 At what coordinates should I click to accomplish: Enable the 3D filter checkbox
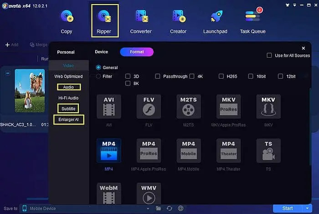tap(128, 76)
